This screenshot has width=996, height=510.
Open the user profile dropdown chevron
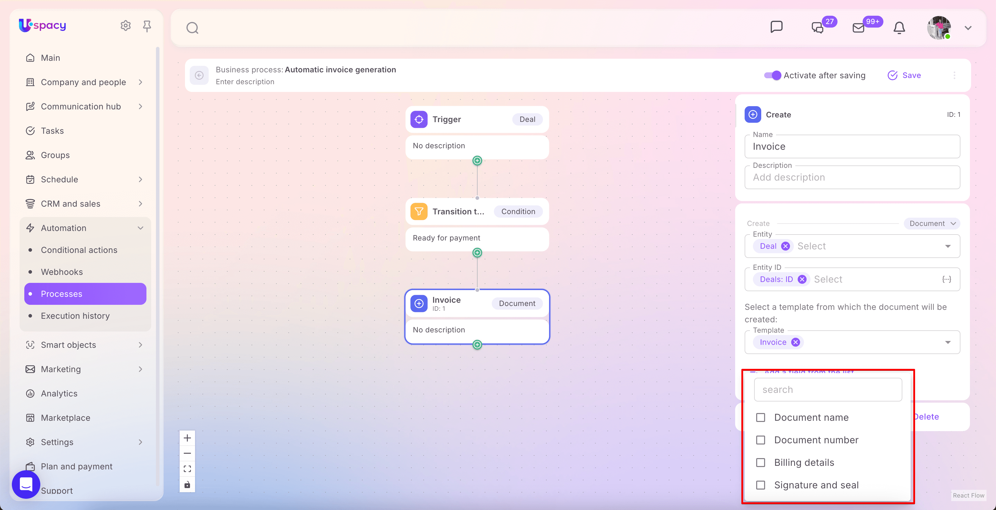pos(968,28)
